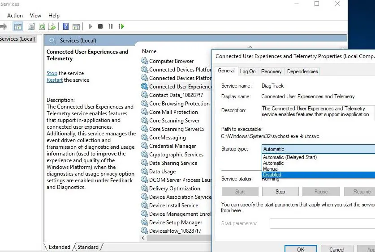Viewport: 375px width, 252px height.
Task: Click the gear icon beside Contact Data_108287f7
Action: (x=144, y=95)
